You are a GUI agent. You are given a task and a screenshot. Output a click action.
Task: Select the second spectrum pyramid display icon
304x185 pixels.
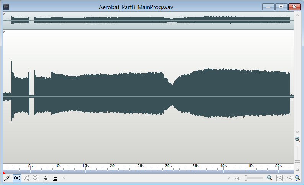tap(55, 178)
